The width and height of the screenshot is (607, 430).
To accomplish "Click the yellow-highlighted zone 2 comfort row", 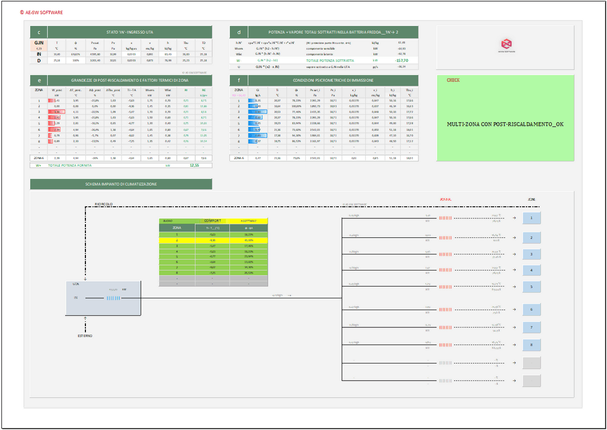I will (x=213, y=240).
